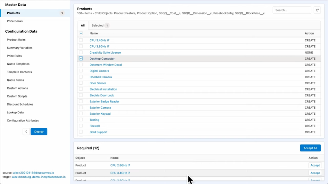
Task: Click the back chevron next to Deploy
Action: pyautogui.click(x=26, y=131)
